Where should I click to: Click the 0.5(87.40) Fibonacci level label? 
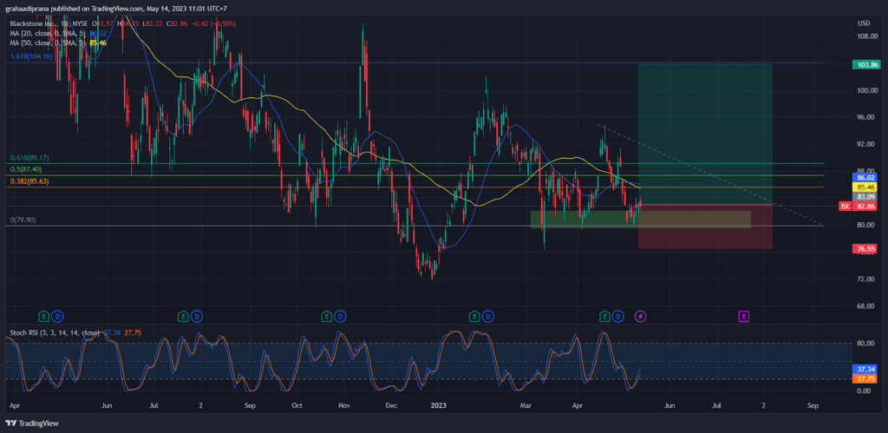(26, 169)
